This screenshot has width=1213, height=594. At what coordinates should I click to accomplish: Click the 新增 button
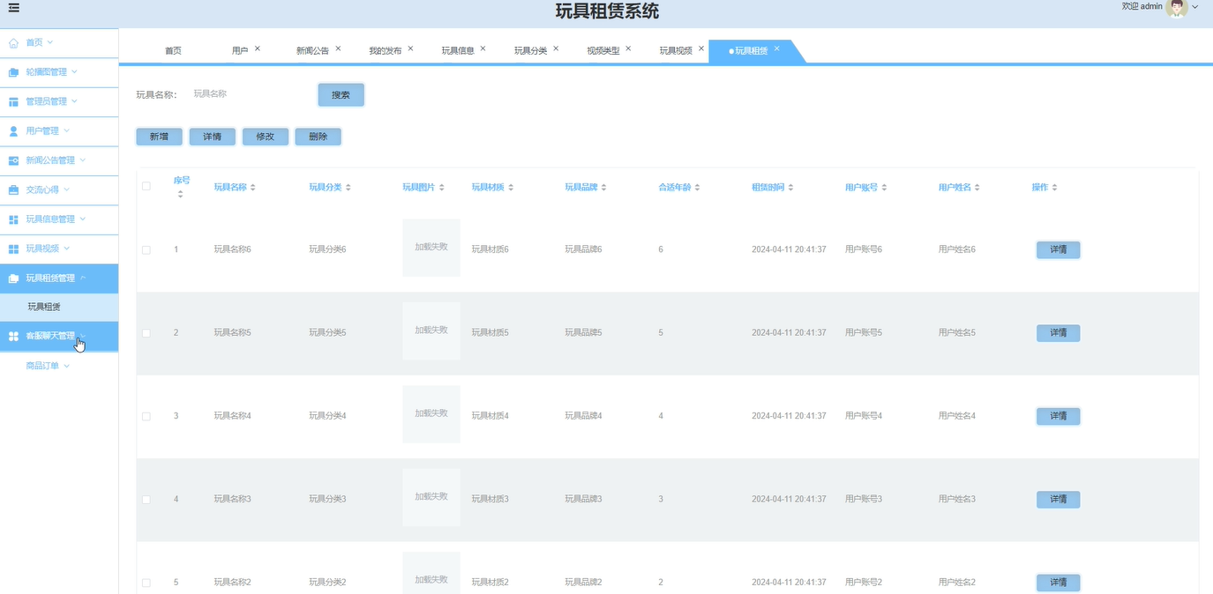pos(159,137)
